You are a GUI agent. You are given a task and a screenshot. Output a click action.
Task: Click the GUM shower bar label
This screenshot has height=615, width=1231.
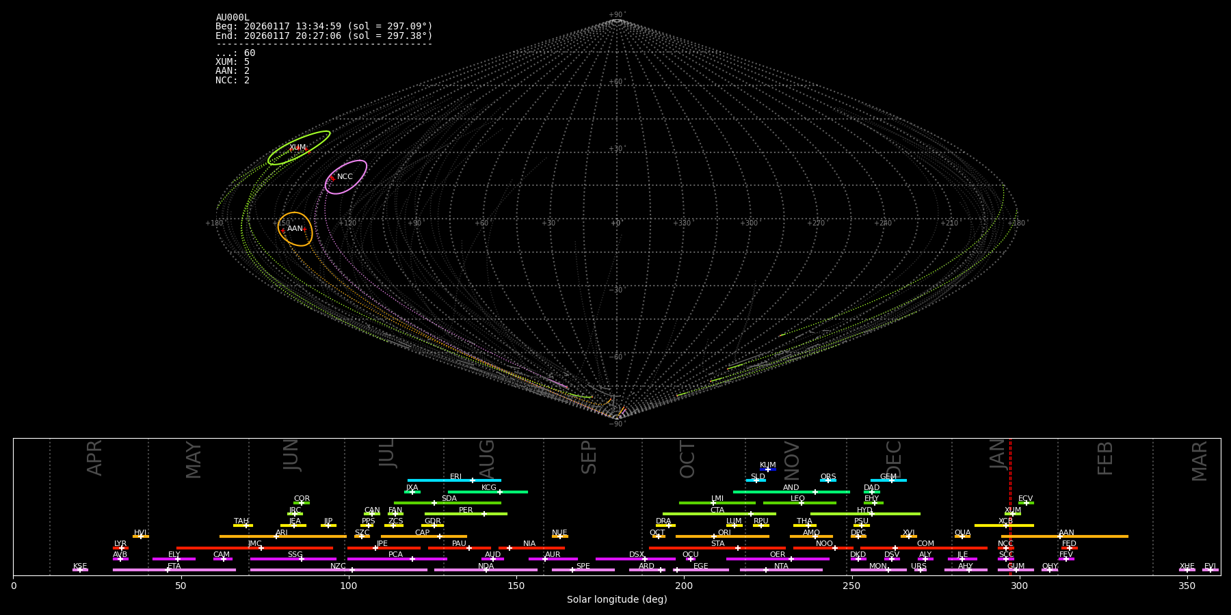pyautogui.click(x=1016, y=566)
